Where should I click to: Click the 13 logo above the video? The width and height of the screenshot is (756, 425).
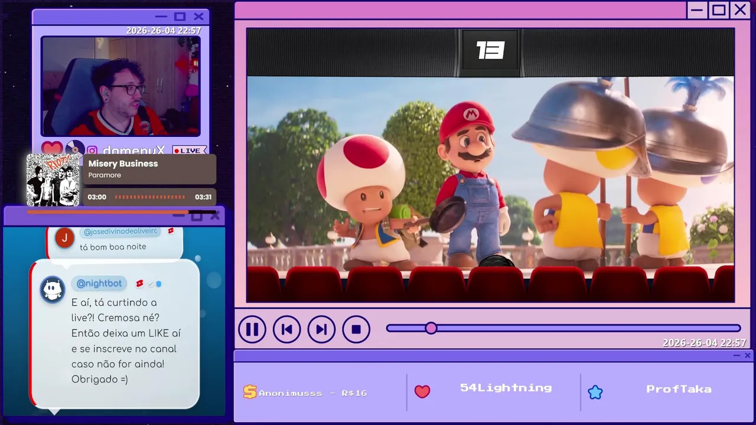click(x=490, y=51)
